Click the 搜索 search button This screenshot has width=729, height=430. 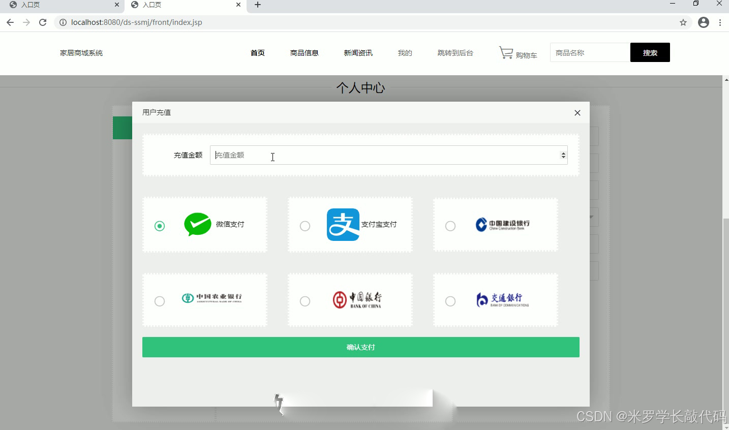(650, 52)
